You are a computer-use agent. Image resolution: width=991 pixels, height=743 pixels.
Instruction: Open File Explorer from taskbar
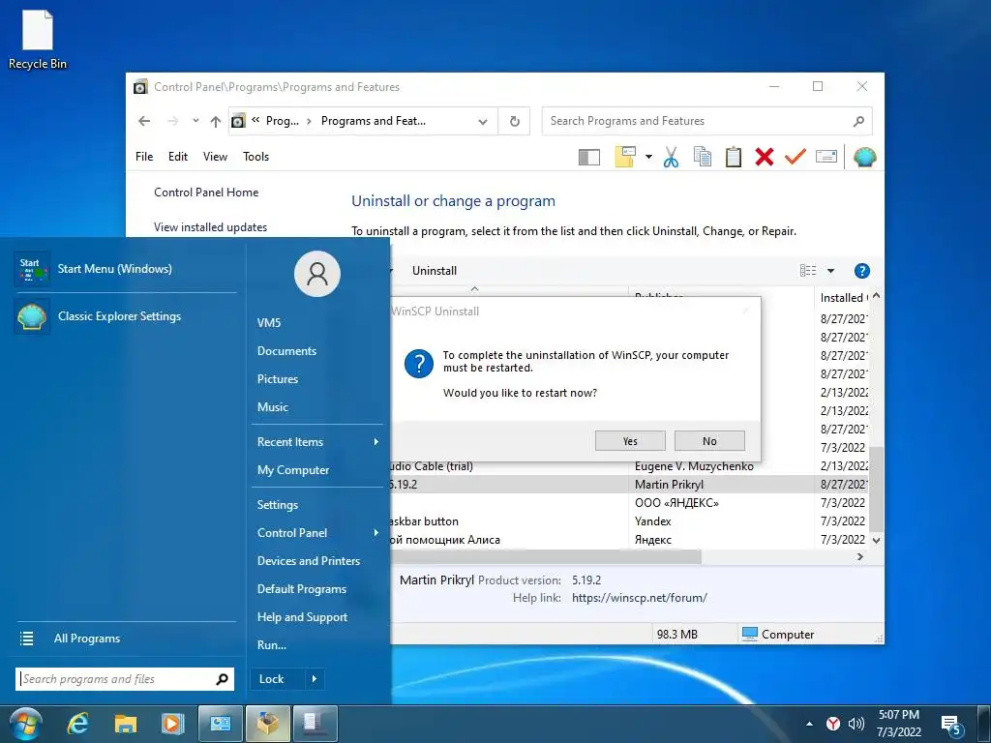(125, 724)
